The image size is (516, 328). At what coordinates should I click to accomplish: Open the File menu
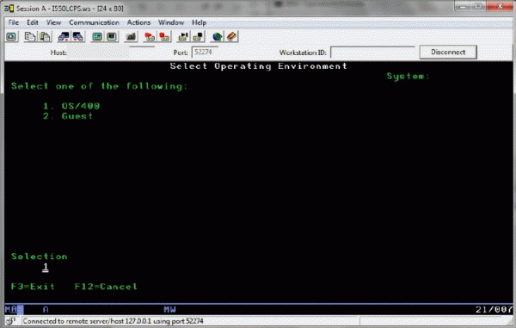[x=14, y=22]
